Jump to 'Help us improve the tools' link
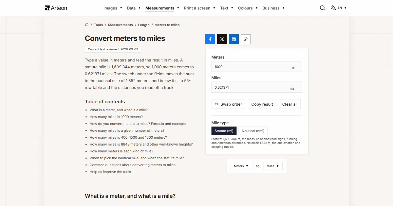Viewport: 393px width, 206px height. pyautogui.click(x=110, y=172)
